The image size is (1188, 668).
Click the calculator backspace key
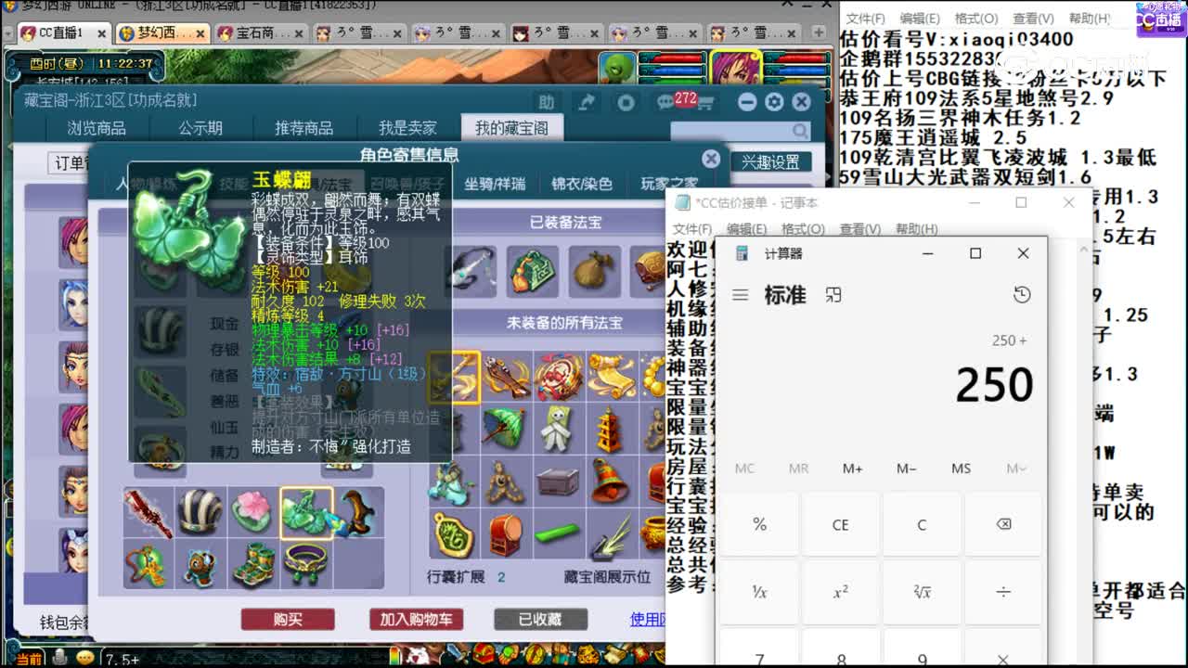pos(1002,524)
